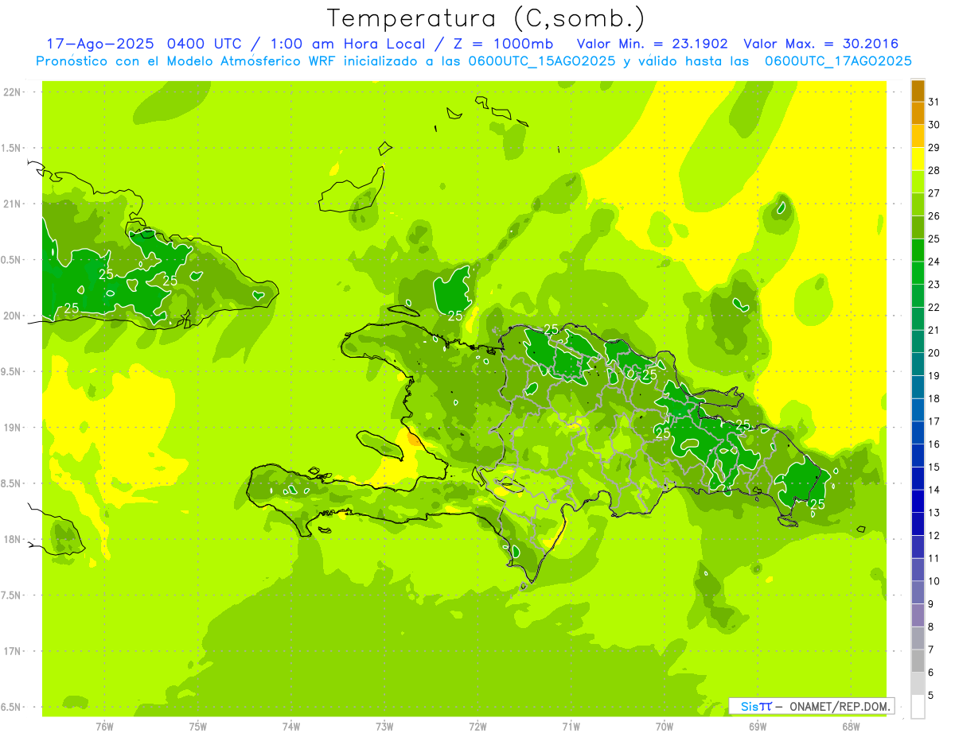Click the "20N" latitude label
The image size is (955, 737).
[13, 316]
